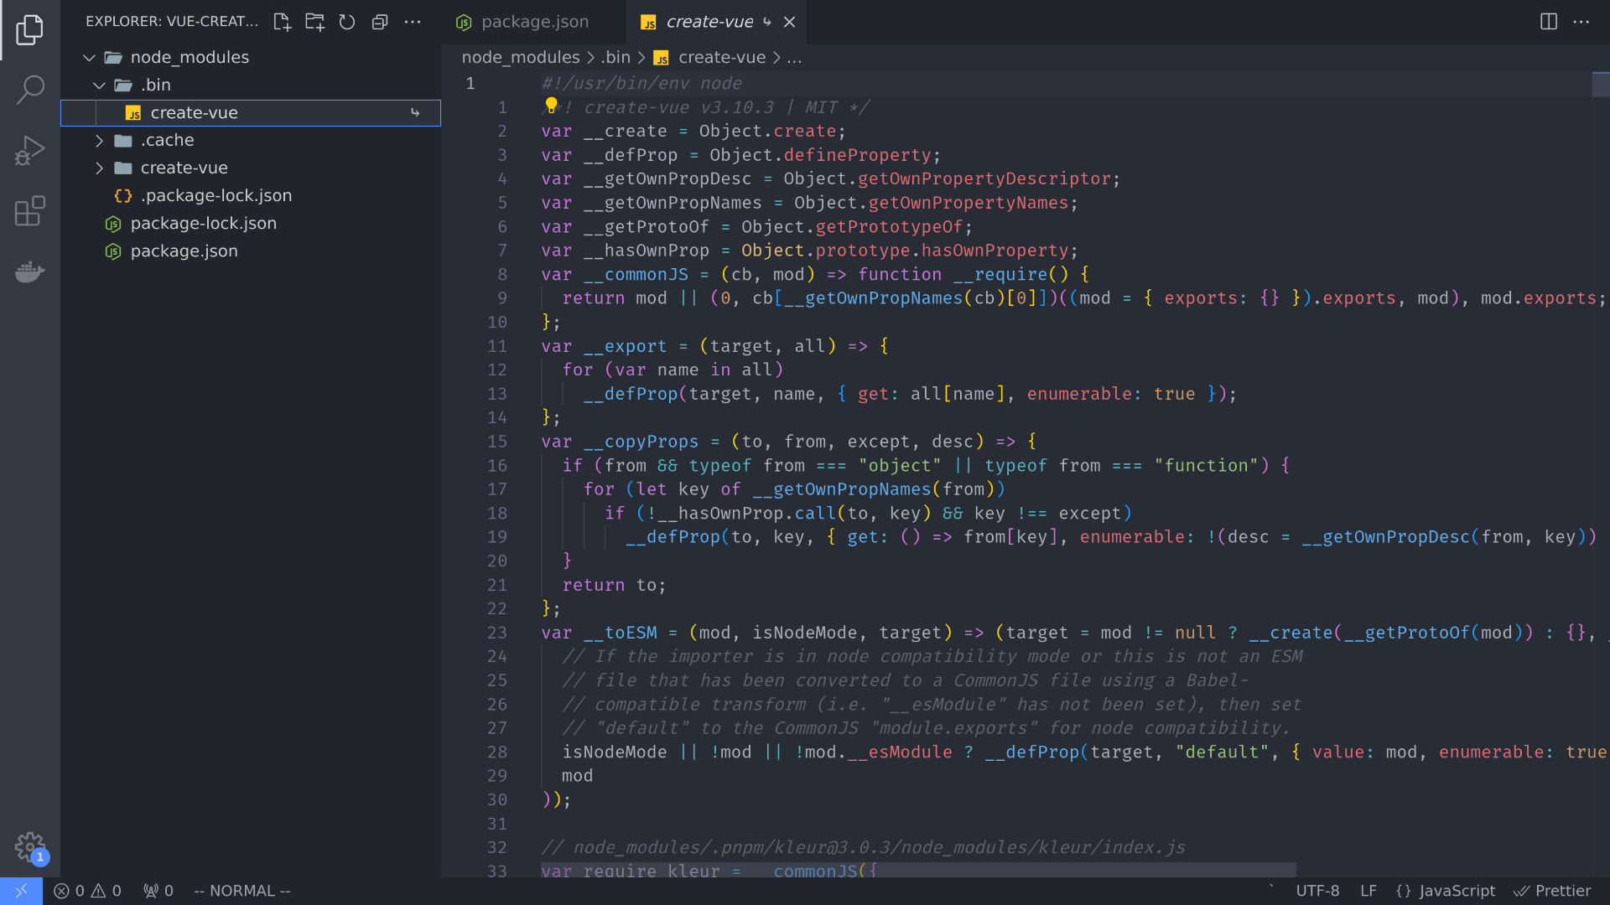Select the Run and Debug icon
This screenshot has width=1610, height=905.
30,151
